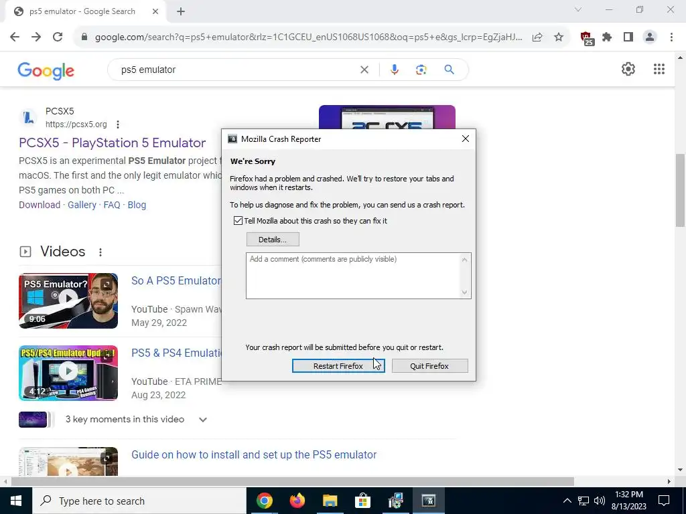Click https://pcsx5.org URL text
This screenshot has width=686, height=514.
click(76, 124)
